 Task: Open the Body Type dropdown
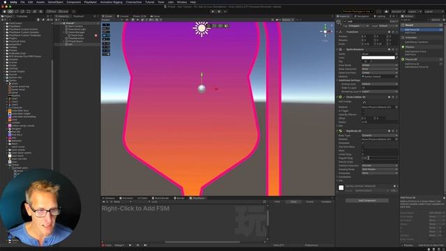pos(379,135)
